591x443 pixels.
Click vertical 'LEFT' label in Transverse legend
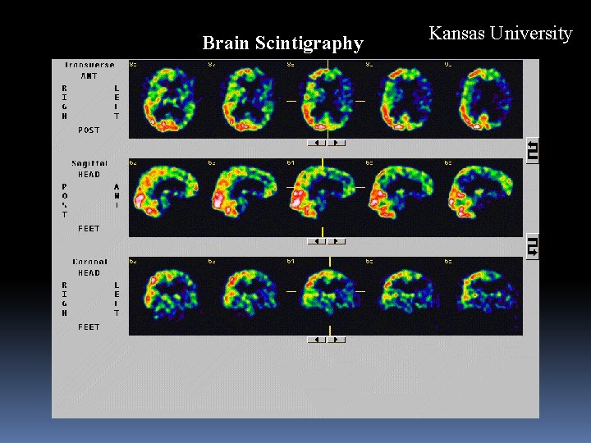[117, 102]
